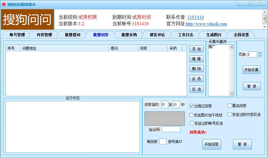Decrease the 页数 value with down arrow

(x=259, y=56)
